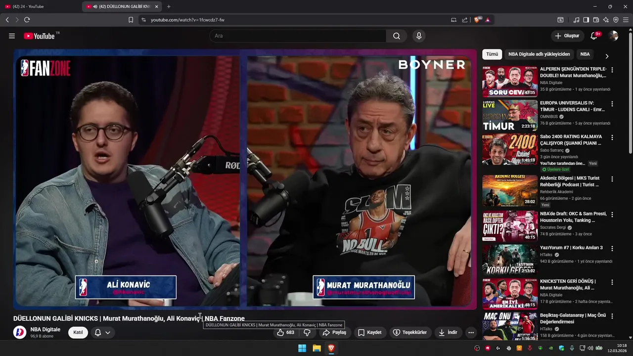
Task: Open Brave playlist music note icon
Action: click(x=576, y=20)
